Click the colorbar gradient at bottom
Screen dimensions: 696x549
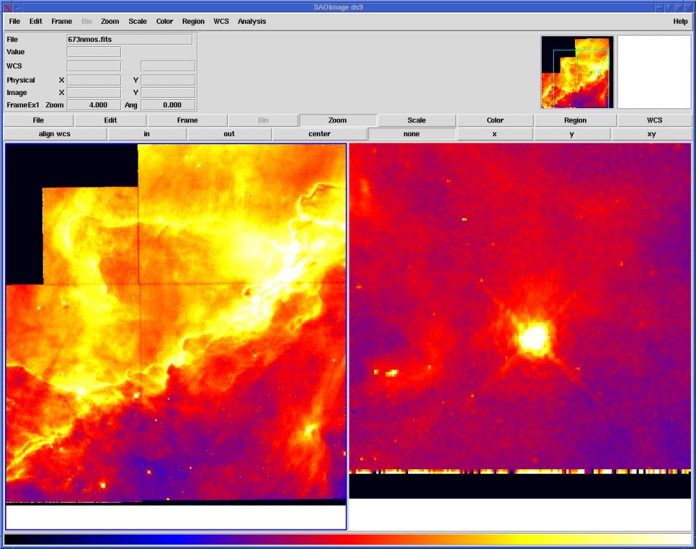(348, 540)
